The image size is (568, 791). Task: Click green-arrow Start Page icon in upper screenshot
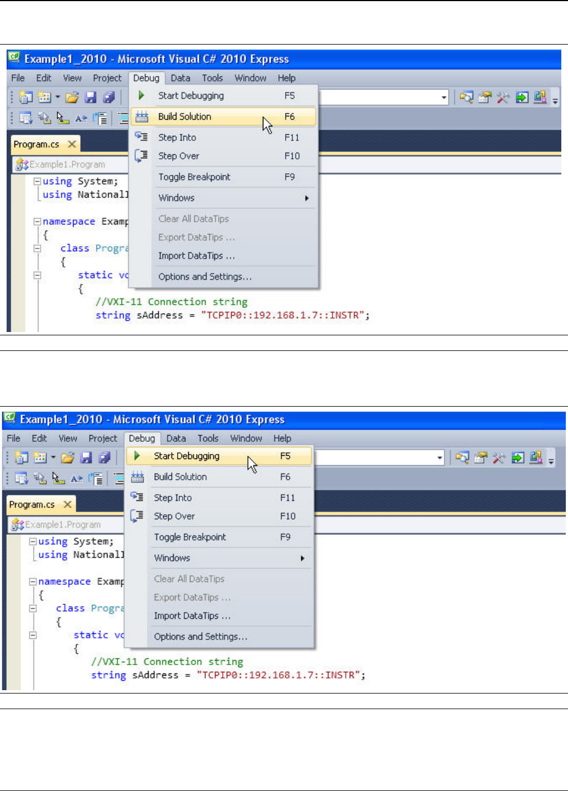pos(521,98)
